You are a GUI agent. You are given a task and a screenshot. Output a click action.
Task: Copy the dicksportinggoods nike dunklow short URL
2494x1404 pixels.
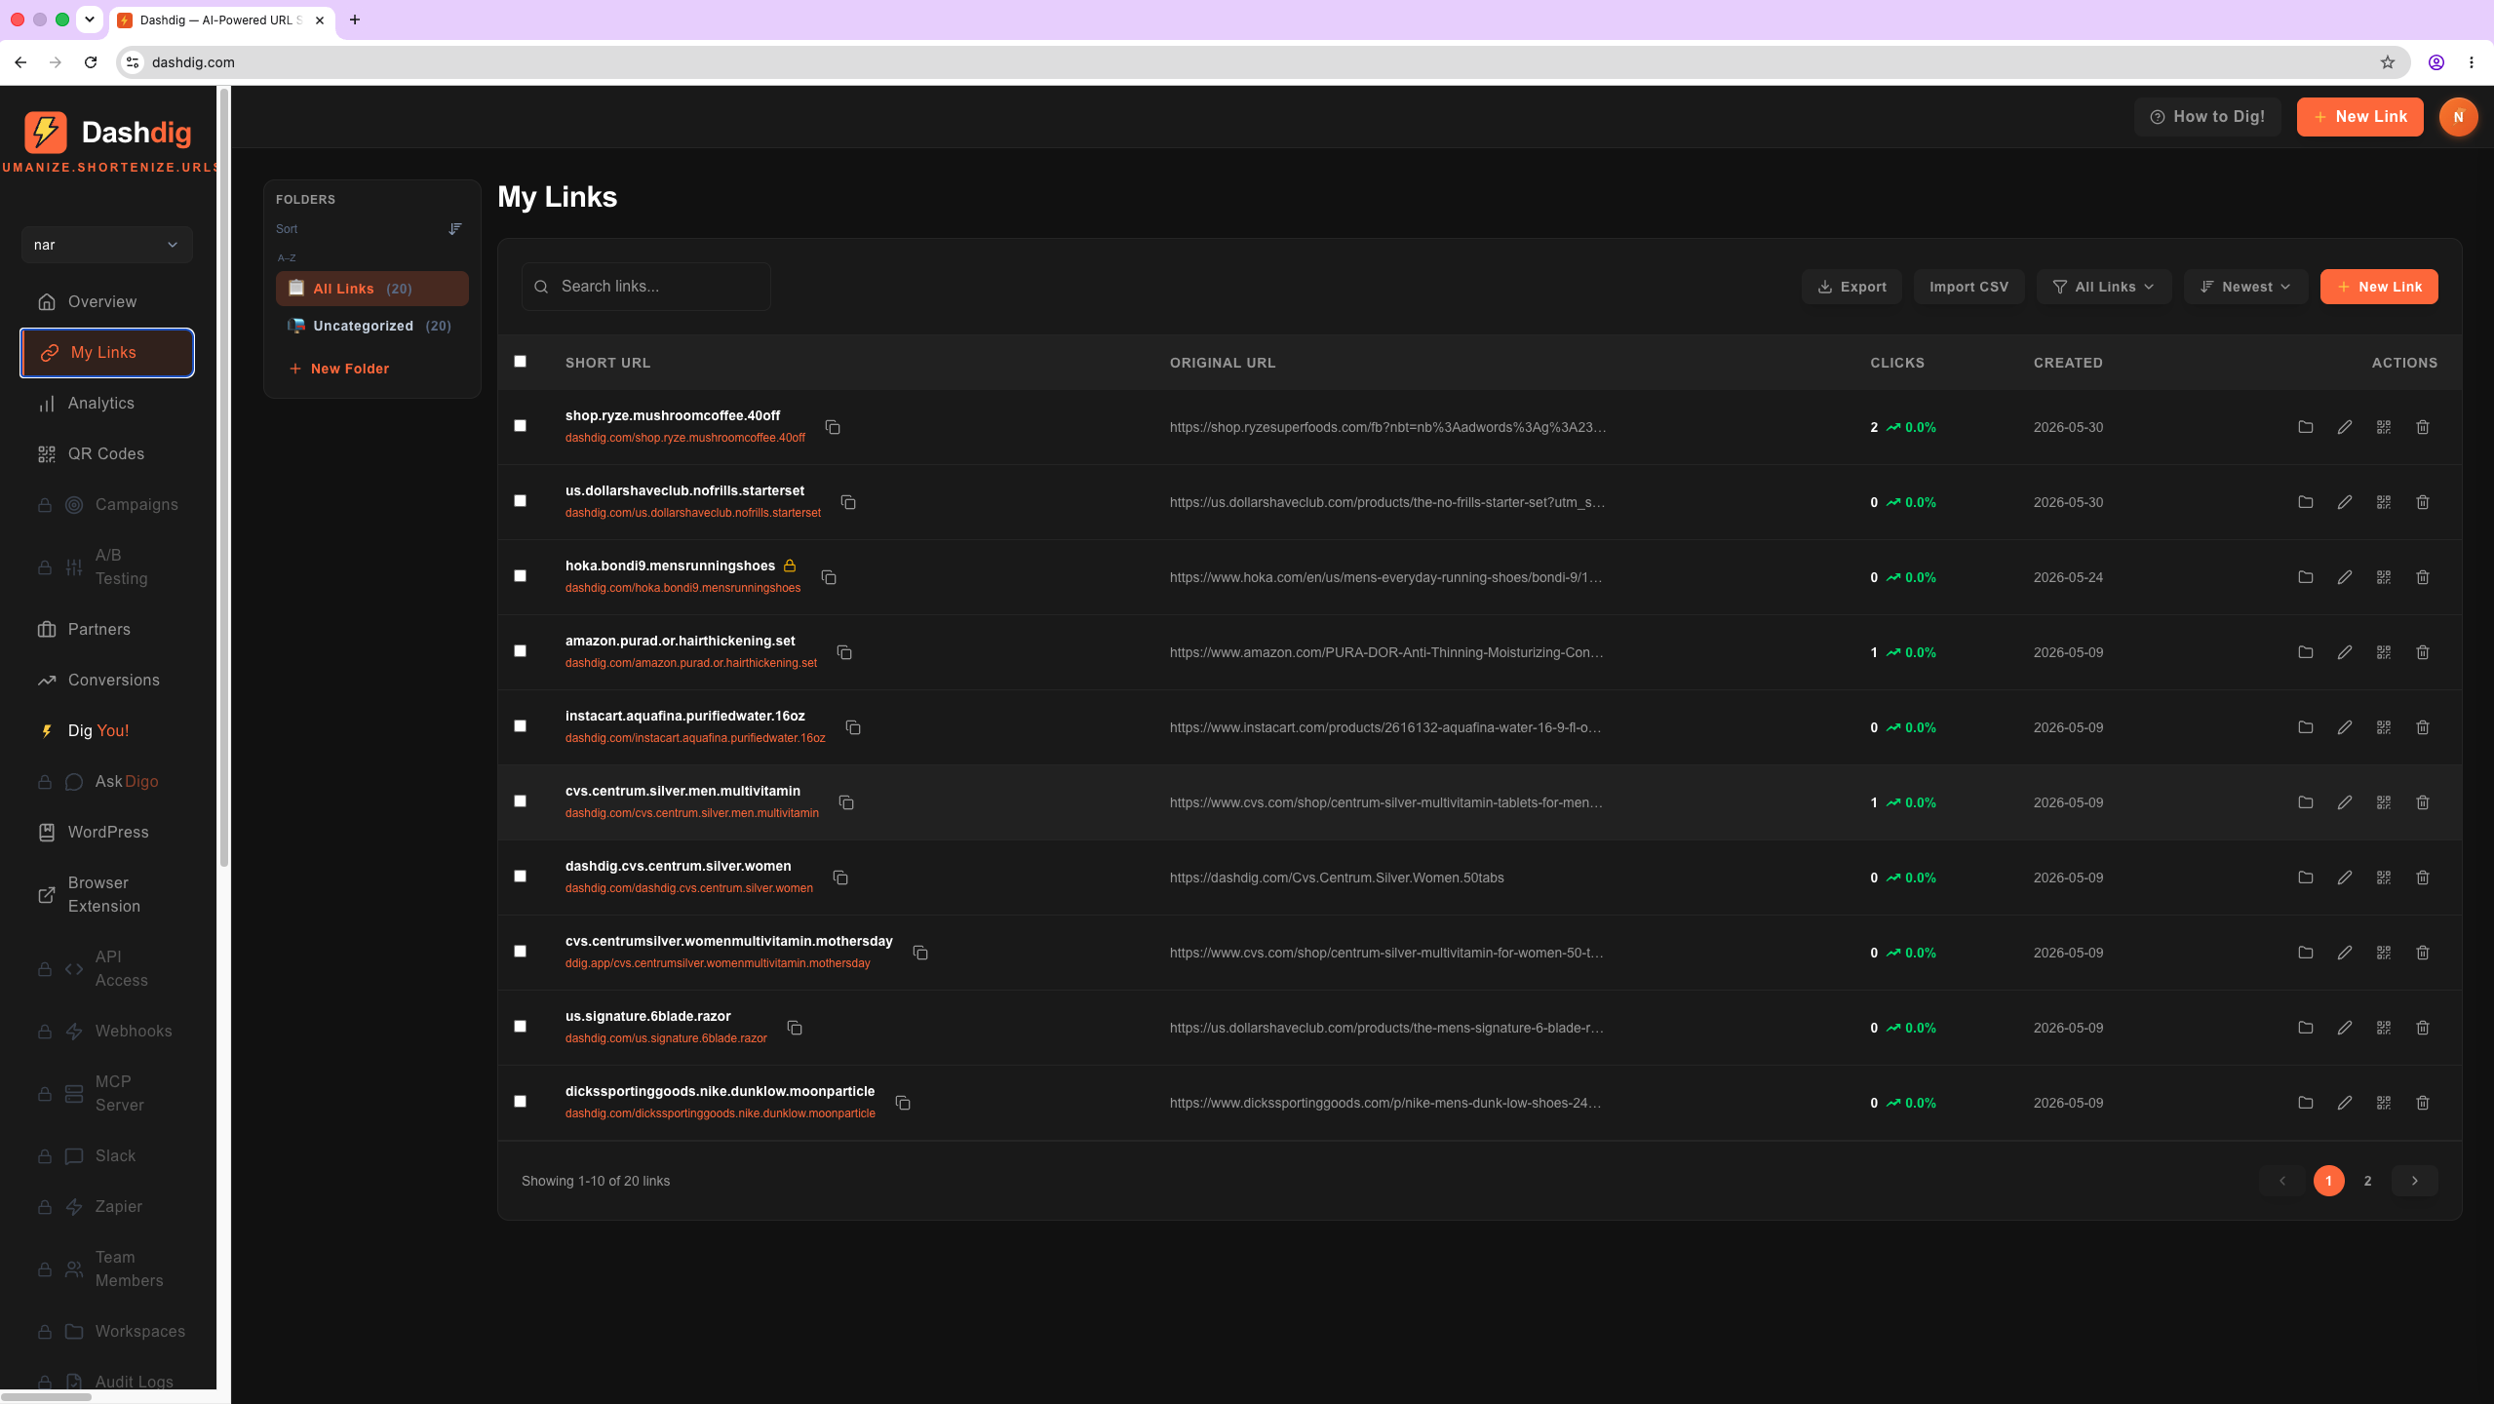pos(903,1103)
